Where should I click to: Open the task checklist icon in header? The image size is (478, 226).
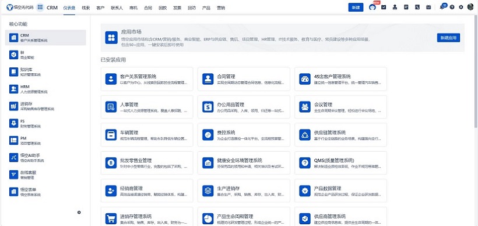coord(384,8)
